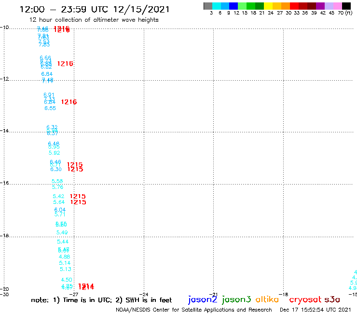
Task: Click the wave height value '6.66'
Action: coord(45,58)
